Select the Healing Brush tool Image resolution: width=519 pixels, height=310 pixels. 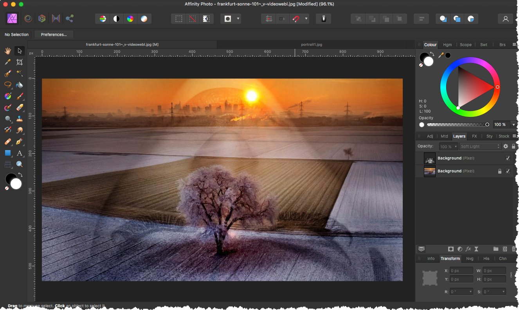point(7,142)
